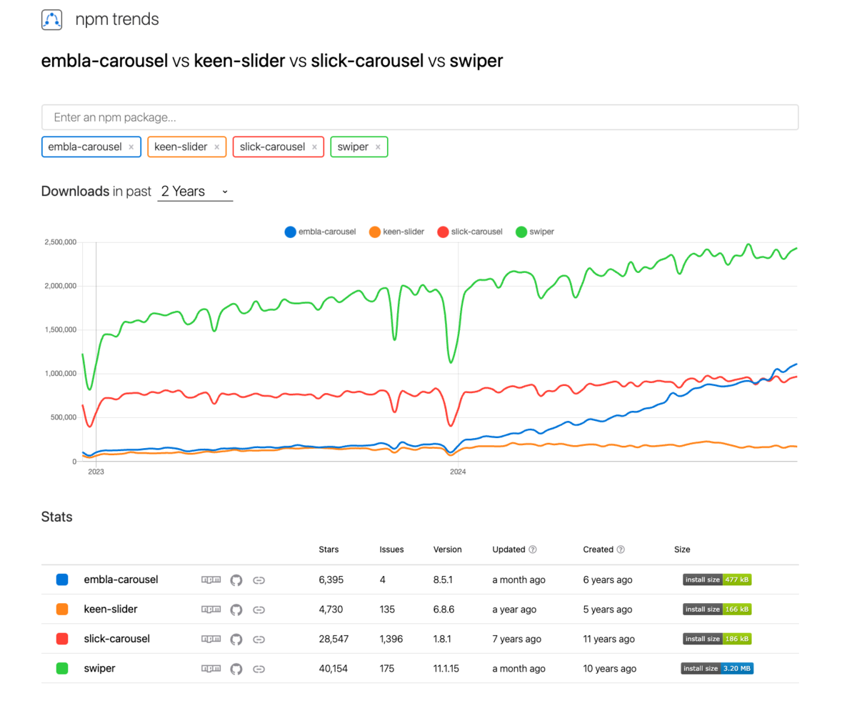The width and height of the screenshot is (857, 711).
Task: Open GitHub repo for embla-carousel
Action: (236, 580)
